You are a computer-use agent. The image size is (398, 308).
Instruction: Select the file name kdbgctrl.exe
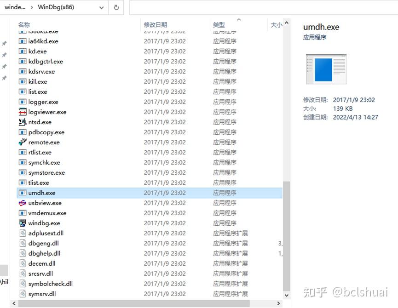[46, 61]
